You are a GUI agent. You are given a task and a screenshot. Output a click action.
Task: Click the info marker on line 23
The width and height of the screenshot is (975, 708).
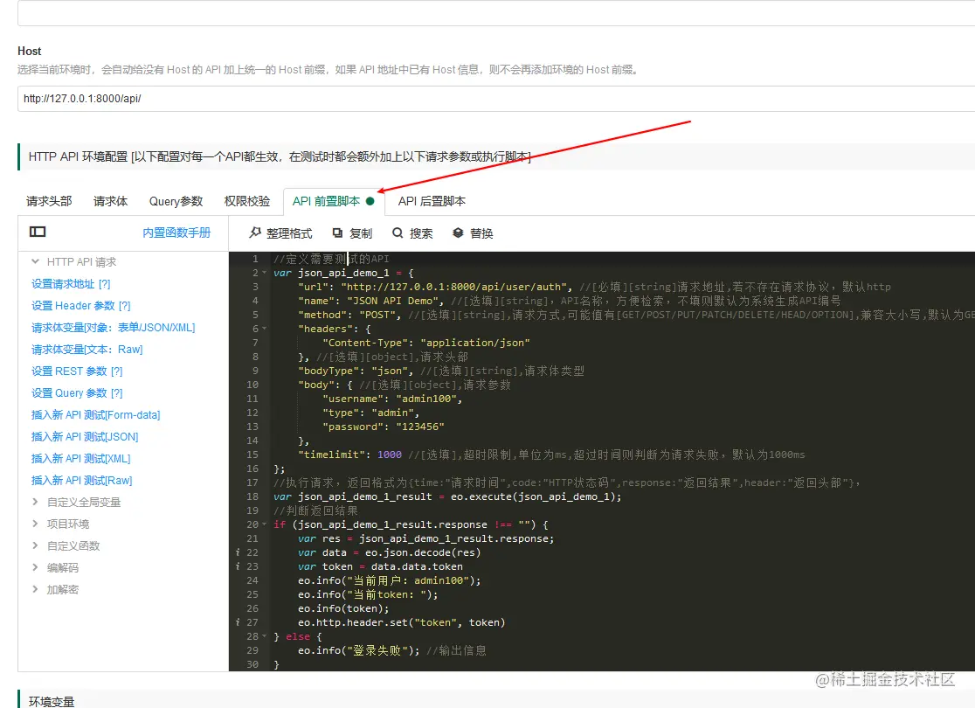(238, 566)
